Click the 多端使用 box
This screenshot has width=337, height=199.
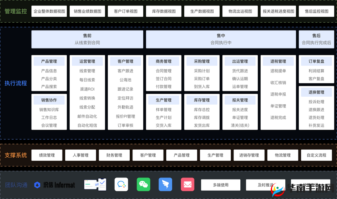click(x=221, y=185)
